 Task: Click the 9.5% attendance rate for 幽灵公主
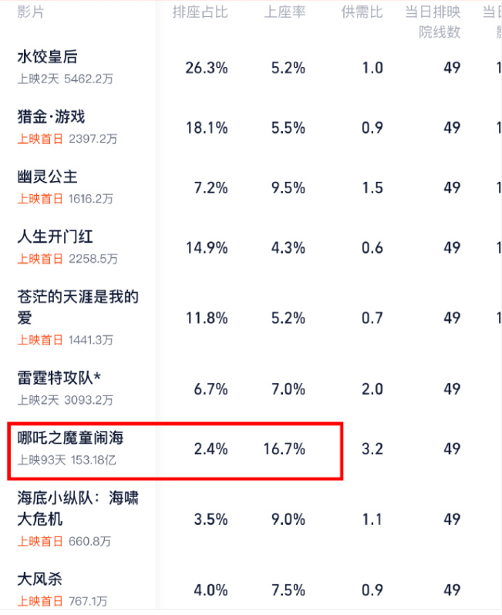288,188
